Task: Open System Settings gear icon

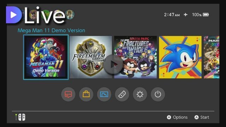Action: click(140, 94)
